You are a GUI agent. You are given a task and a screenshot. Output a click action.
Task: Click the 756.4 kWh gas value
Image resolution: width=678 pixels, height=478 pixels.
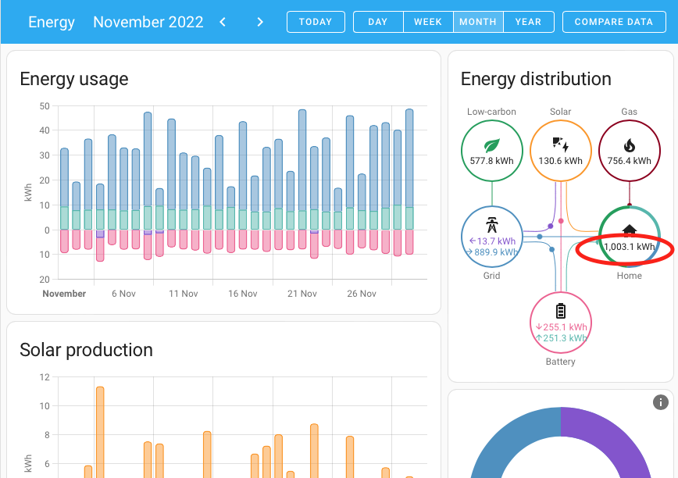point(629,161)
